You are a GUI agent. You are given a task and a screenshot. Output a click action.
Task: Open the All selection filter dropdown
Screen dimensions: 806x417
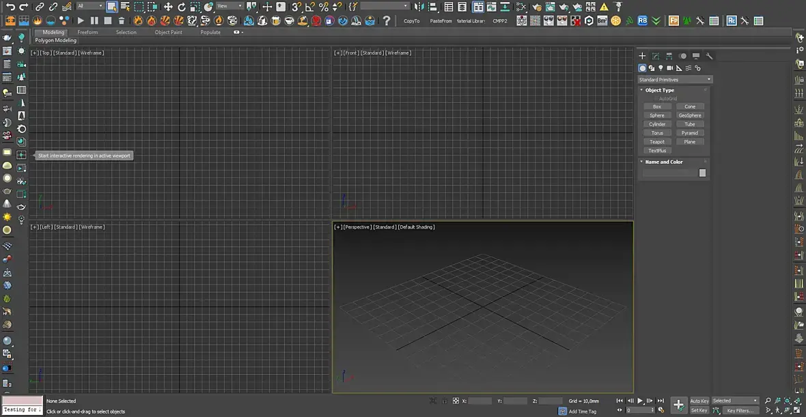pyautogui.click(x=89, y=6)
